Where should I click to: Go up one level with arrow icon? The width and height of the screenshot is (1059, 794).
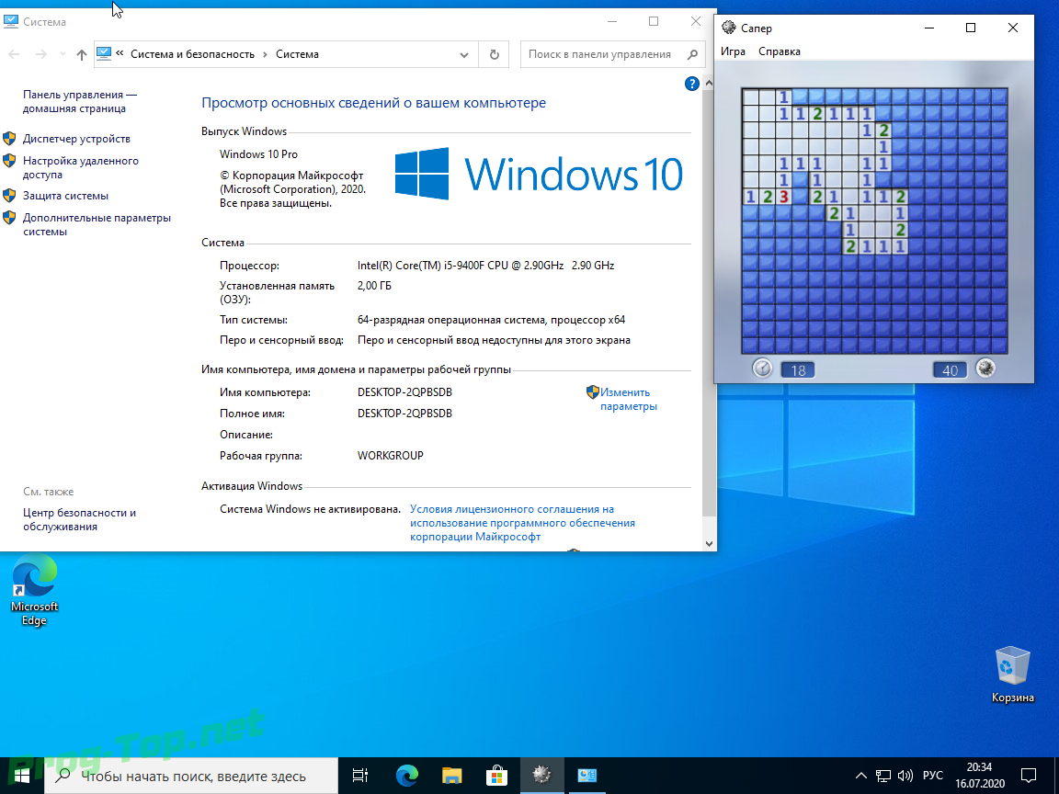82,55
